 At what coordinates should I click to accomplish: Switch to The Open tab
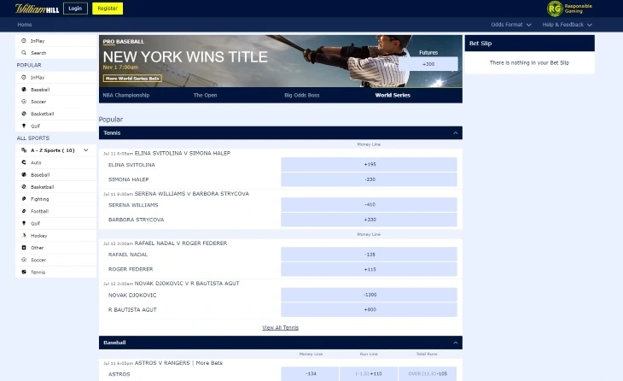click(x=205, y=95)
